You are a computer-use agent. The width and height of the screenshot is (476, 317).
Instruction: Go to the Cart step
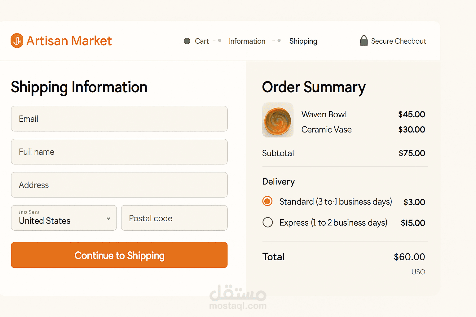(x=202, y=41)
